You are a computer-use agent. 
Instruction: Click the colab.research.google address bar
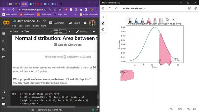pos(34,10)
